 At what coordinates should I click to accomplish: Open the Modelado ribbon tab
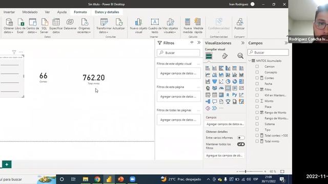pos(30,12)
